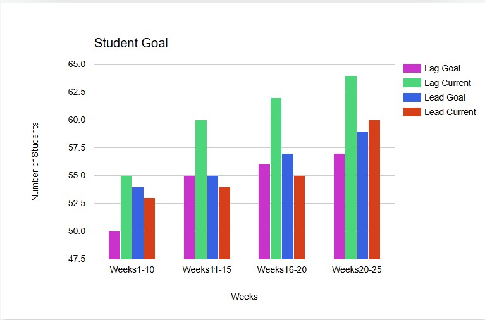Viewport: 485px width, 320px height.
Task: Select the Weeks16-20 category label
Action: coord(282,270)
